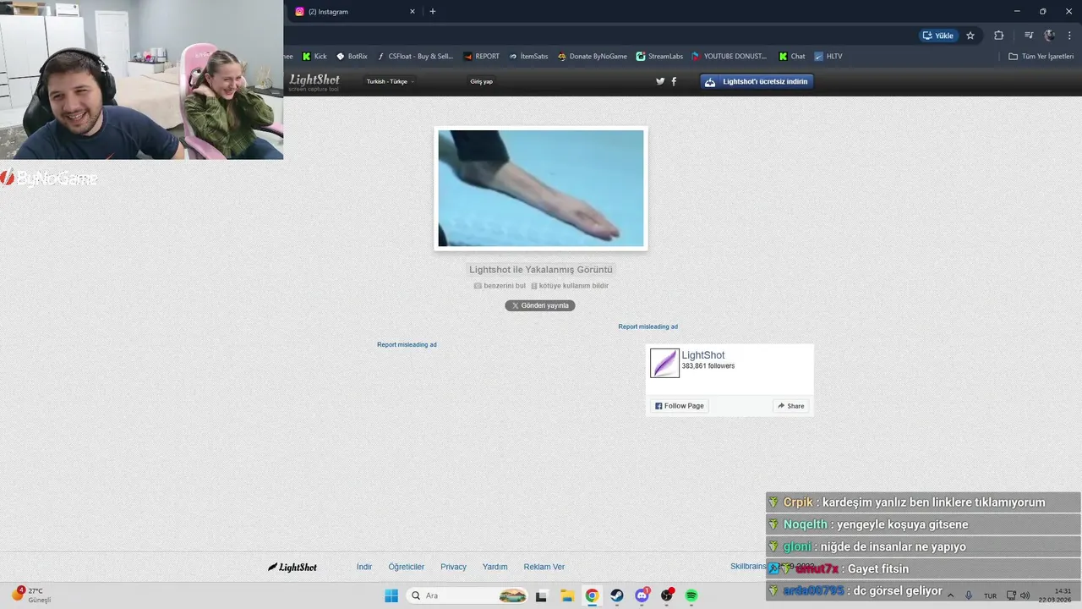Click the Gönderi yayınla post button
The image size is (1082, 609).
click(540, 305)
